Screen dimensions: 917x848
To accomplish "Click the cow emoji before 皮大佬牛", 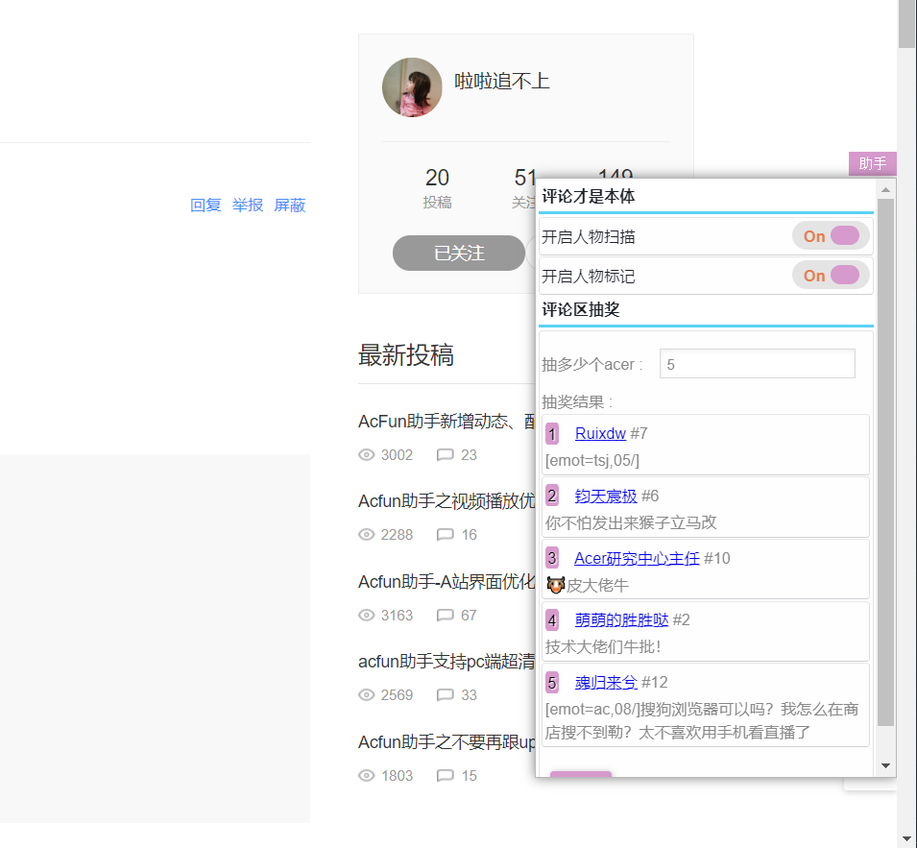I will tap(556, 585).
